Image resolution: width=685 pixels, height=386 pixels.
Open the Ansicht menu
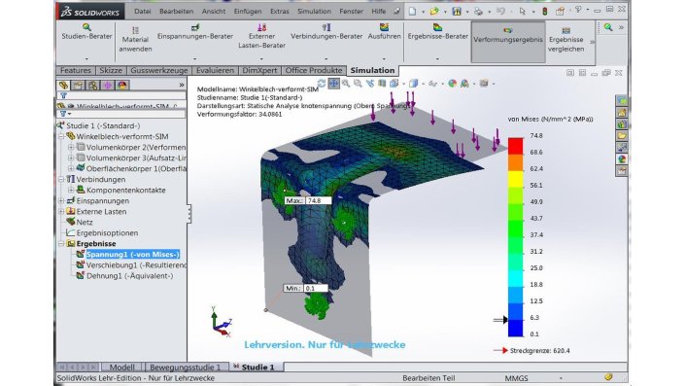(214, 12)
